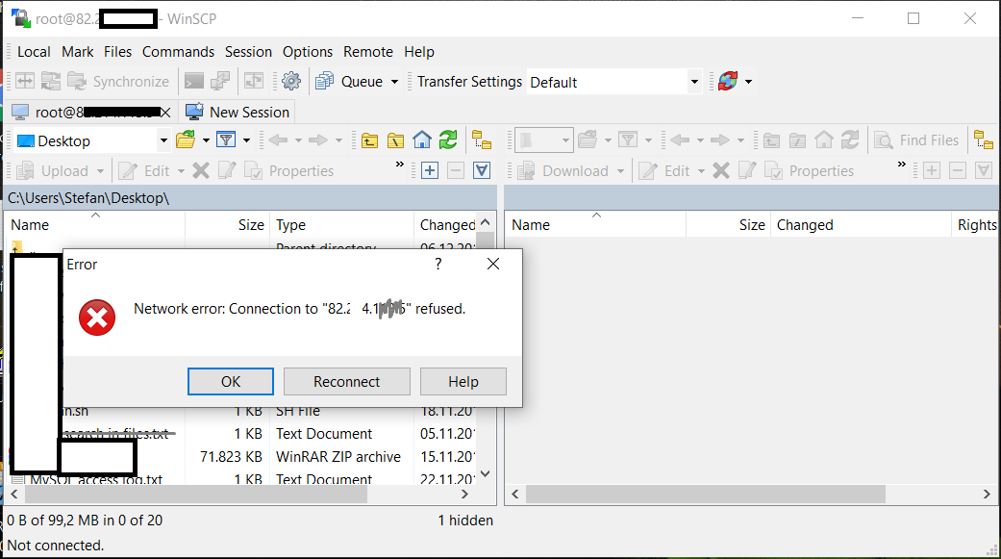
Task: Open the Transfer Settings Default dropdown
Action: 694,82
